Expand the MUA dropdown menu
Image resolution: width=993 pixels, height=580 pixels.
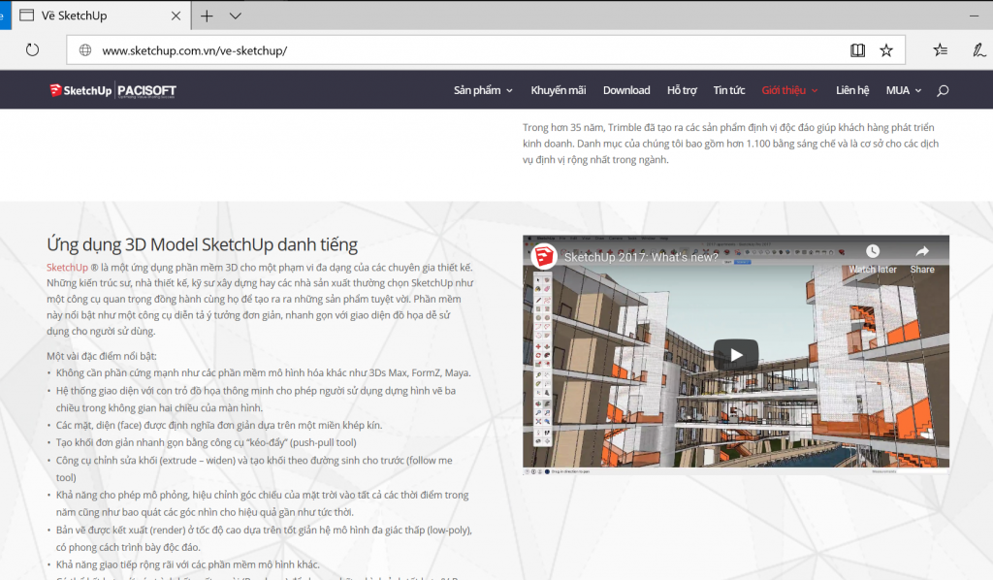[904, 90]
